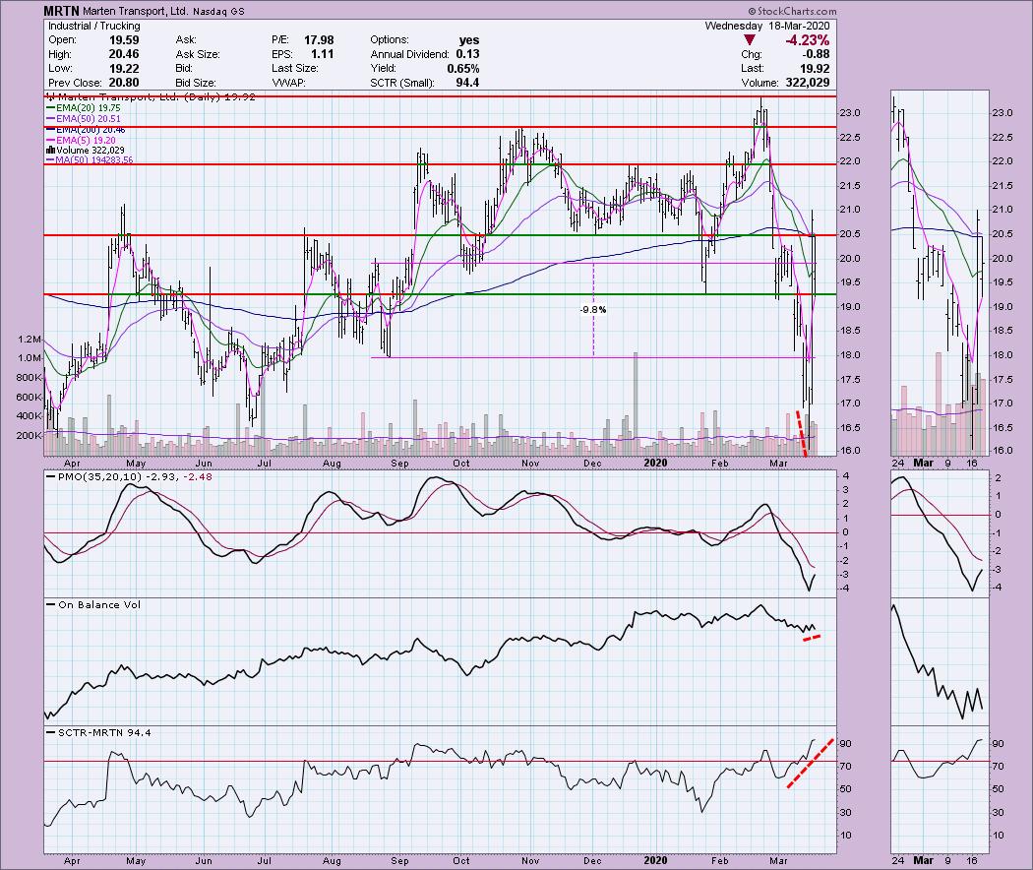Click the MRTN ticker symbol
The height and width of the screenshot is (870, 1033).
tap(61, 11)
